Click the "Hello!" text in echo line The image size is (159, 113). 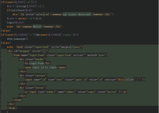click(x=37, y=27)
